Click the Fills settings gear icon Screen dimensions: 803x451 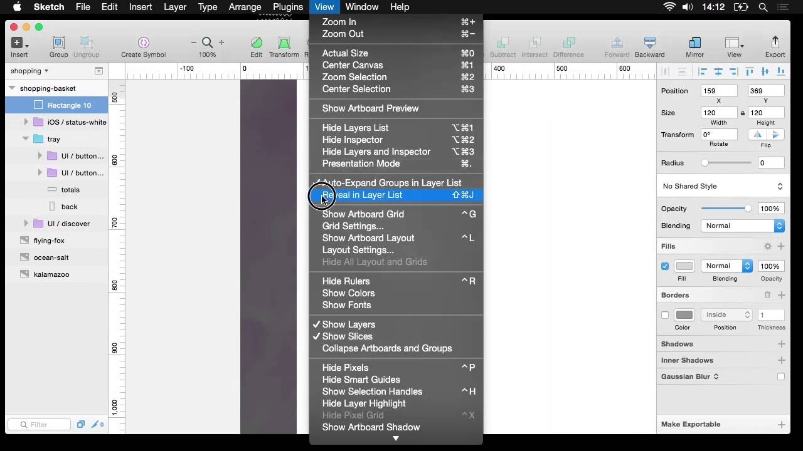pyautogui.click(x=767, y=247)
